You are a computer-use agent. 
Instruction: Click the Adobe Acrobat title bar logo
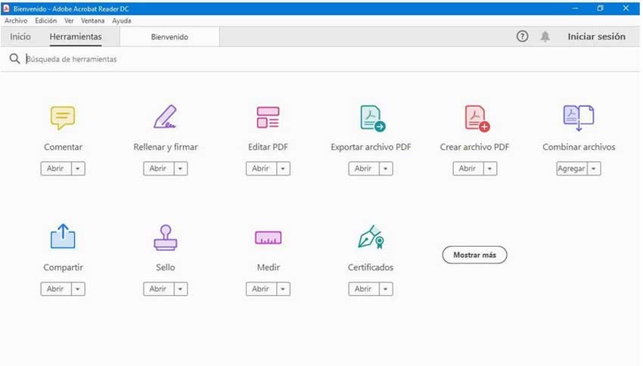pyautogui.click(x=6, y=8)
